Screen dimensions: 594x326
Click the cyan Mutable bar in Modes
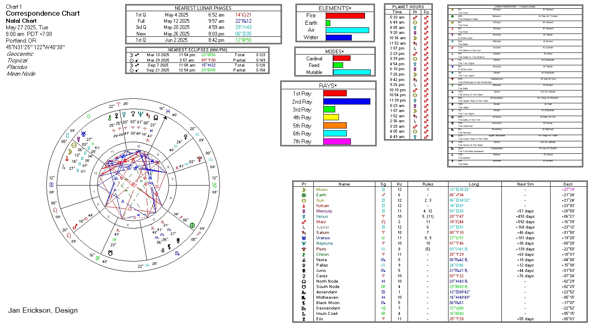[351, 72]
